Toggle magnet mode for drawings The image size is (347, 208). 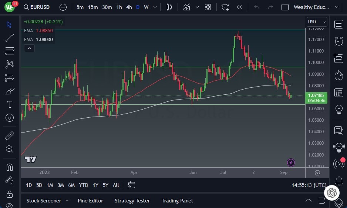coord(10,167)
